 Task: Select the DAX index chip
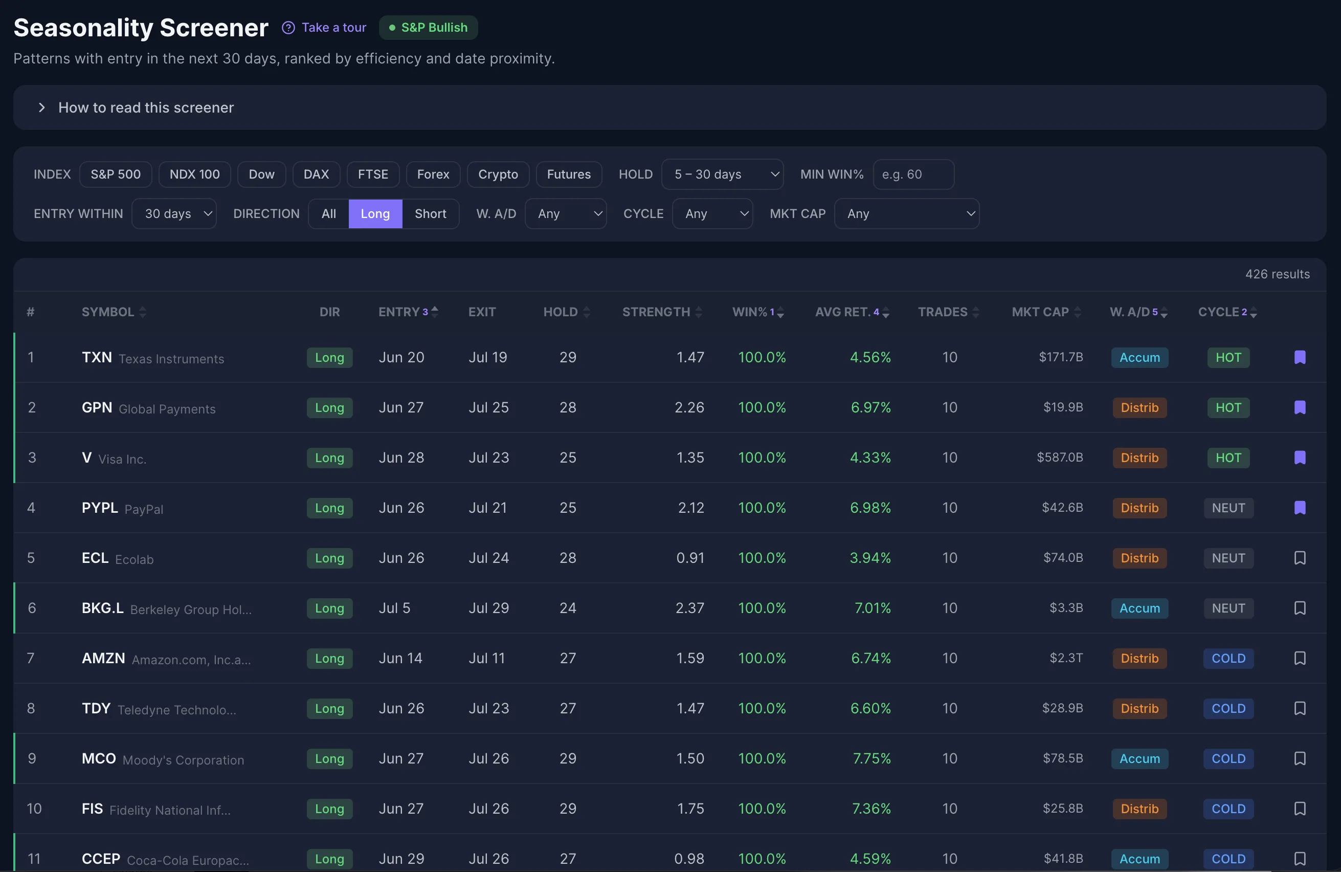[x=316, y=175]
